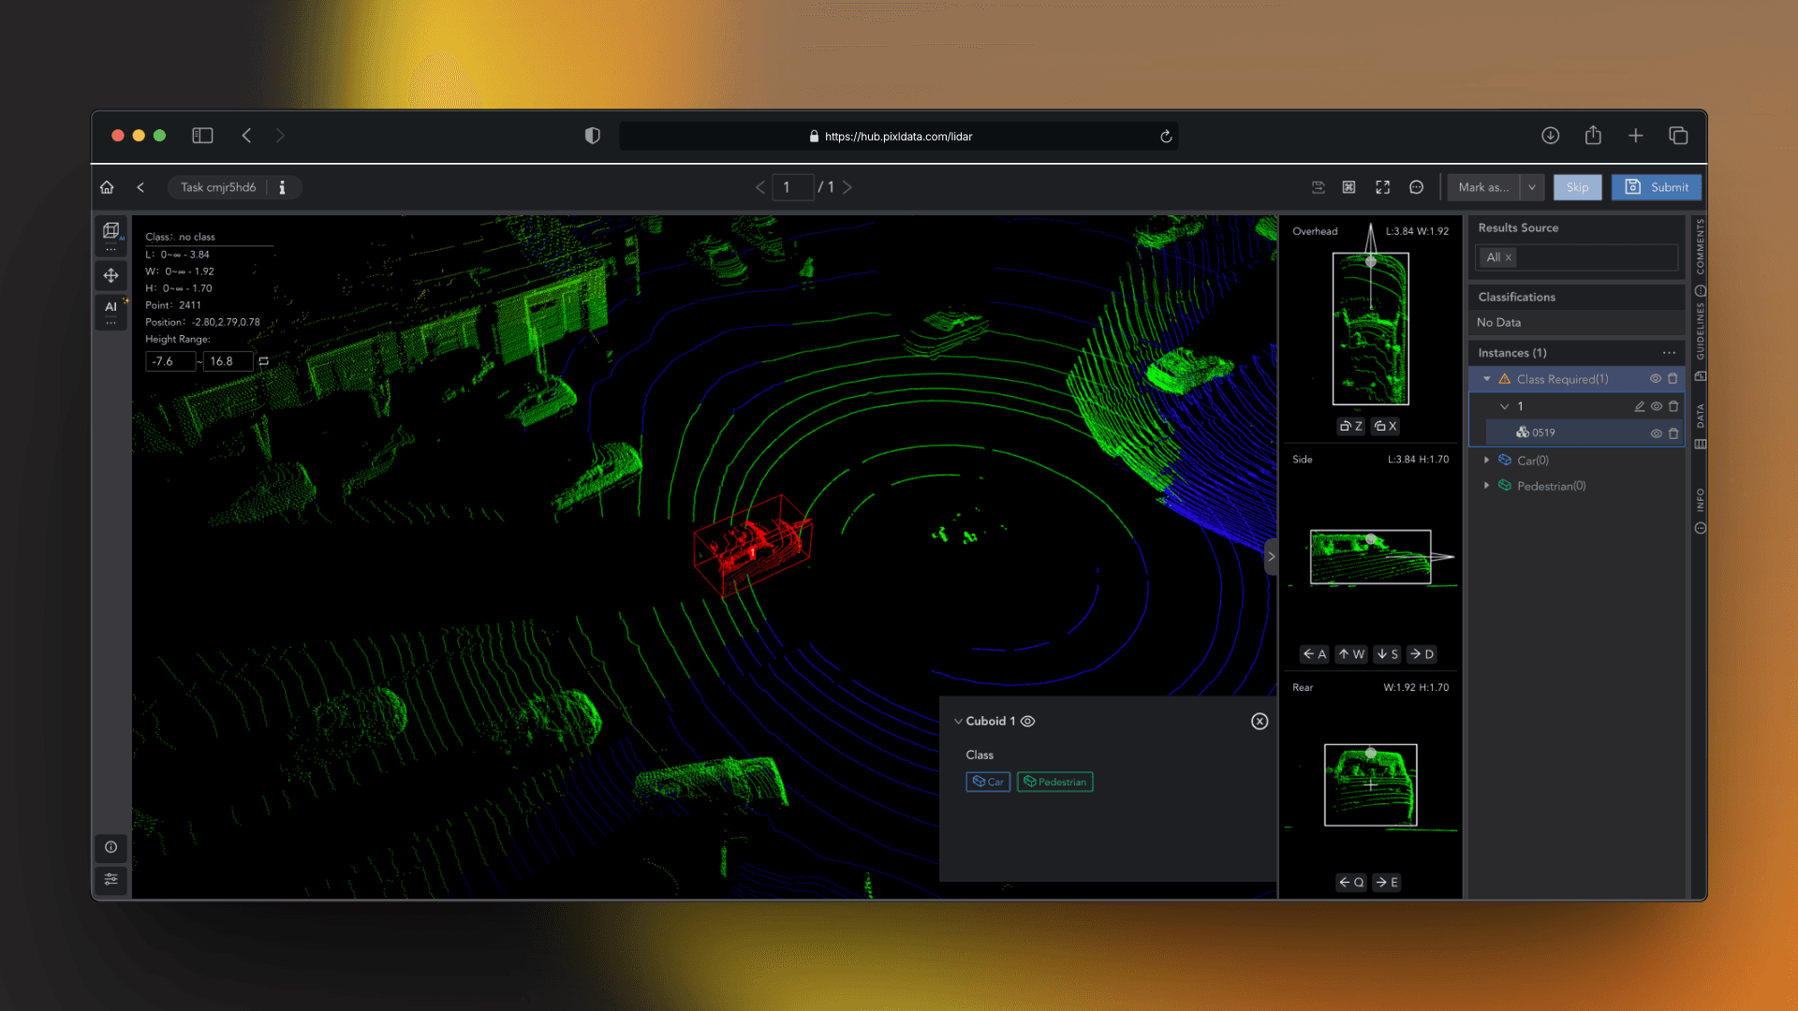Click browser reload page icon
This screenshot has height=1011, width=1798.
(1166, 137)
